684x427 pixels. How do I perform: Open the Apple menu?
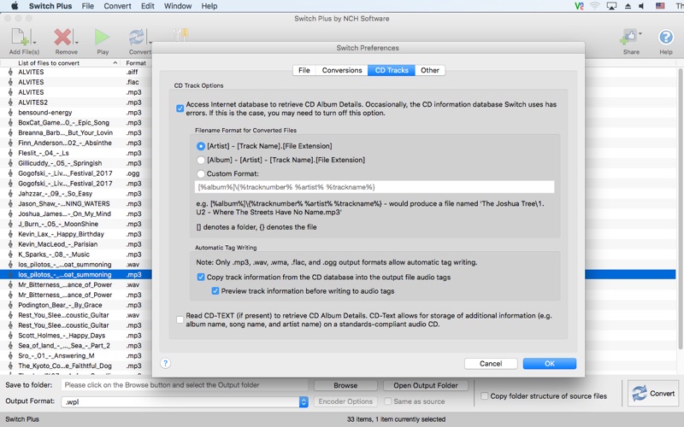pos(15,6)
